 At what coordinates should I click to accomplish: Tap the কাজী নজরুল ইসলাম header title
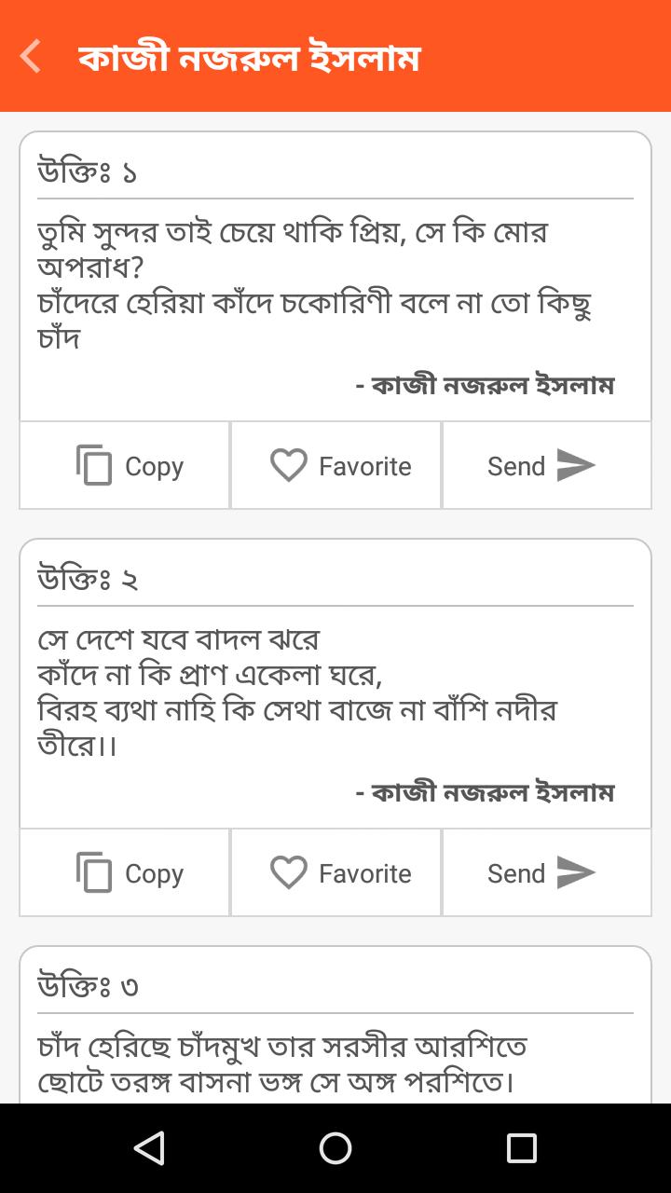pyautogui.click(x=250, y=58)
